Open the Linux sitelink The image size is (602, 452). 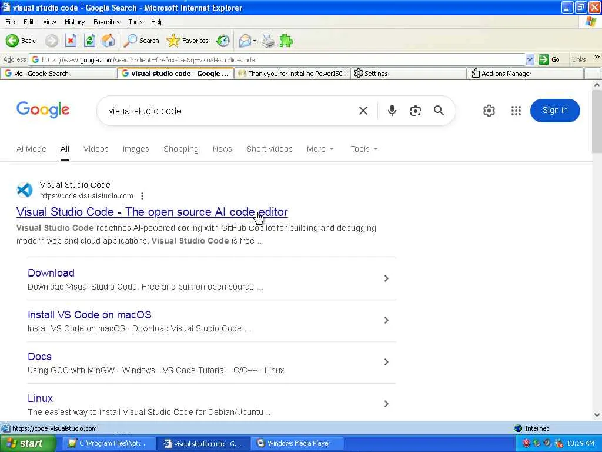pyautogui.click(x=41, y=398)
